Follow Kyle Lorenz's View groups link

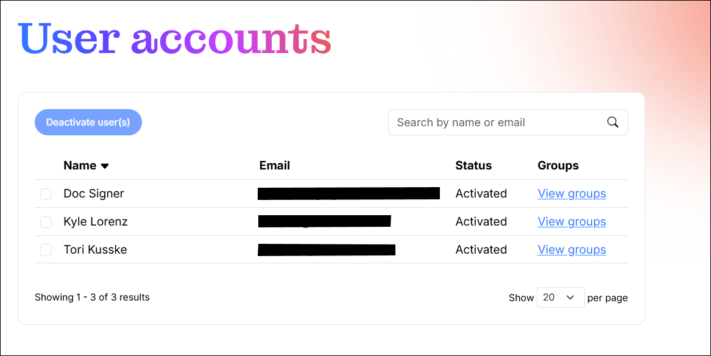click(571, 222)
